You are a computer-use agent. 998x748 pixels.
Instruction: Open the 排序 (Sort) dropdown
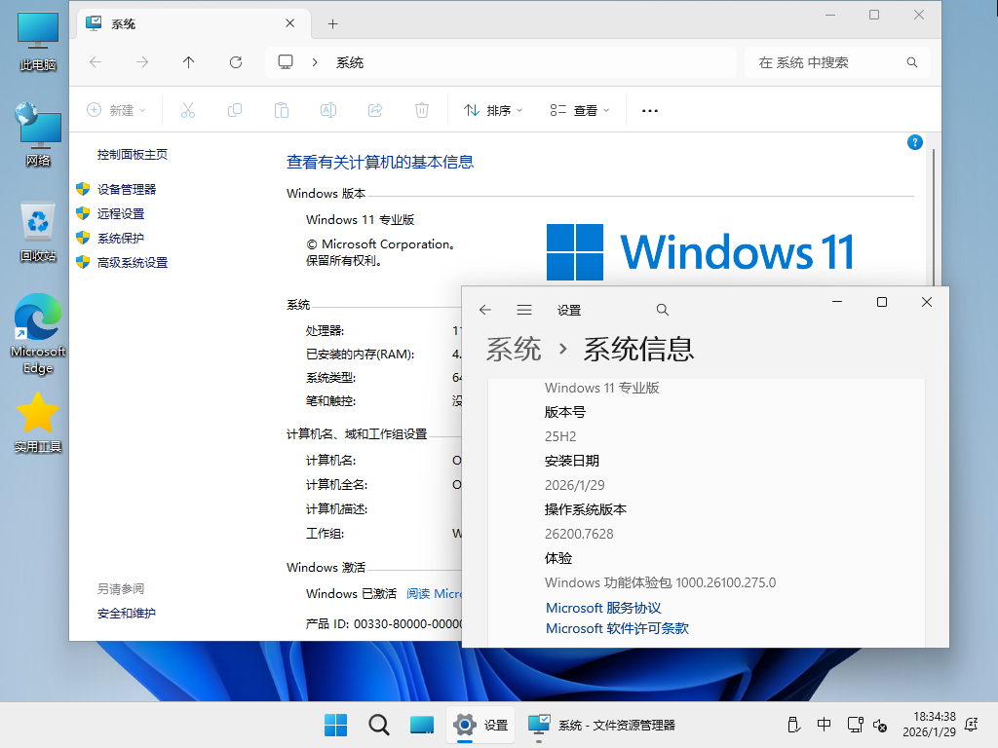pos(492,109)
